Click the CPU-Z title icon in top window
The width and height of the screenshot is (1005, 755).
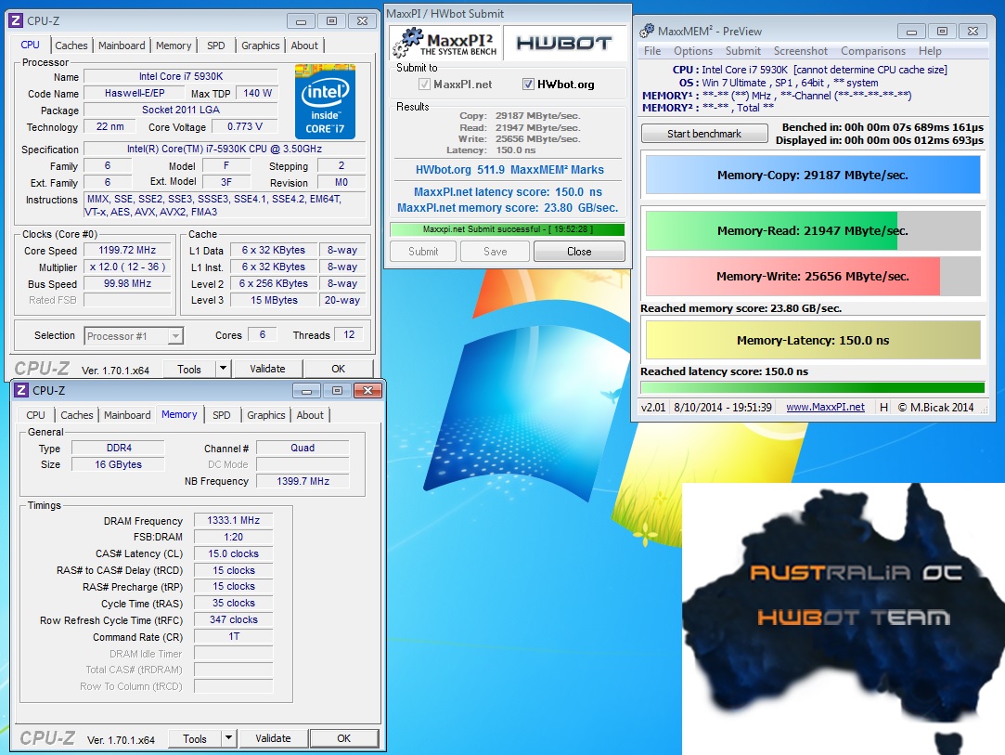tap(16, 20)
